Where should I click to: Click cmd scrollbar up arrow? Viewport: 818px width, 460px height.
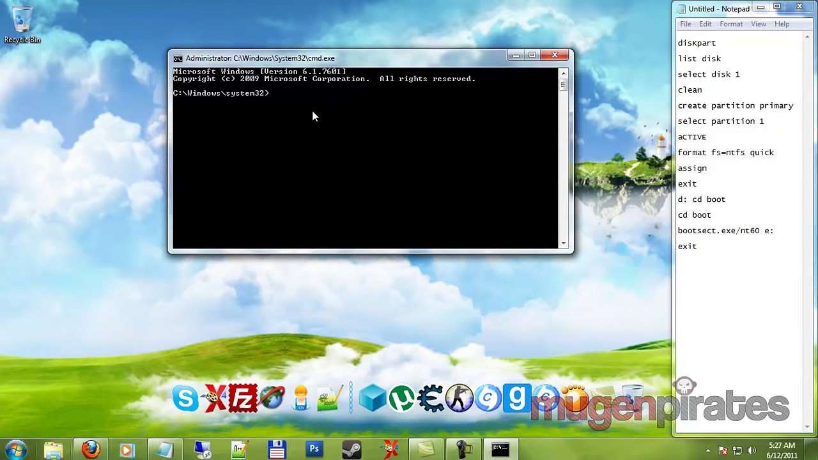click(x=563, y=73)
